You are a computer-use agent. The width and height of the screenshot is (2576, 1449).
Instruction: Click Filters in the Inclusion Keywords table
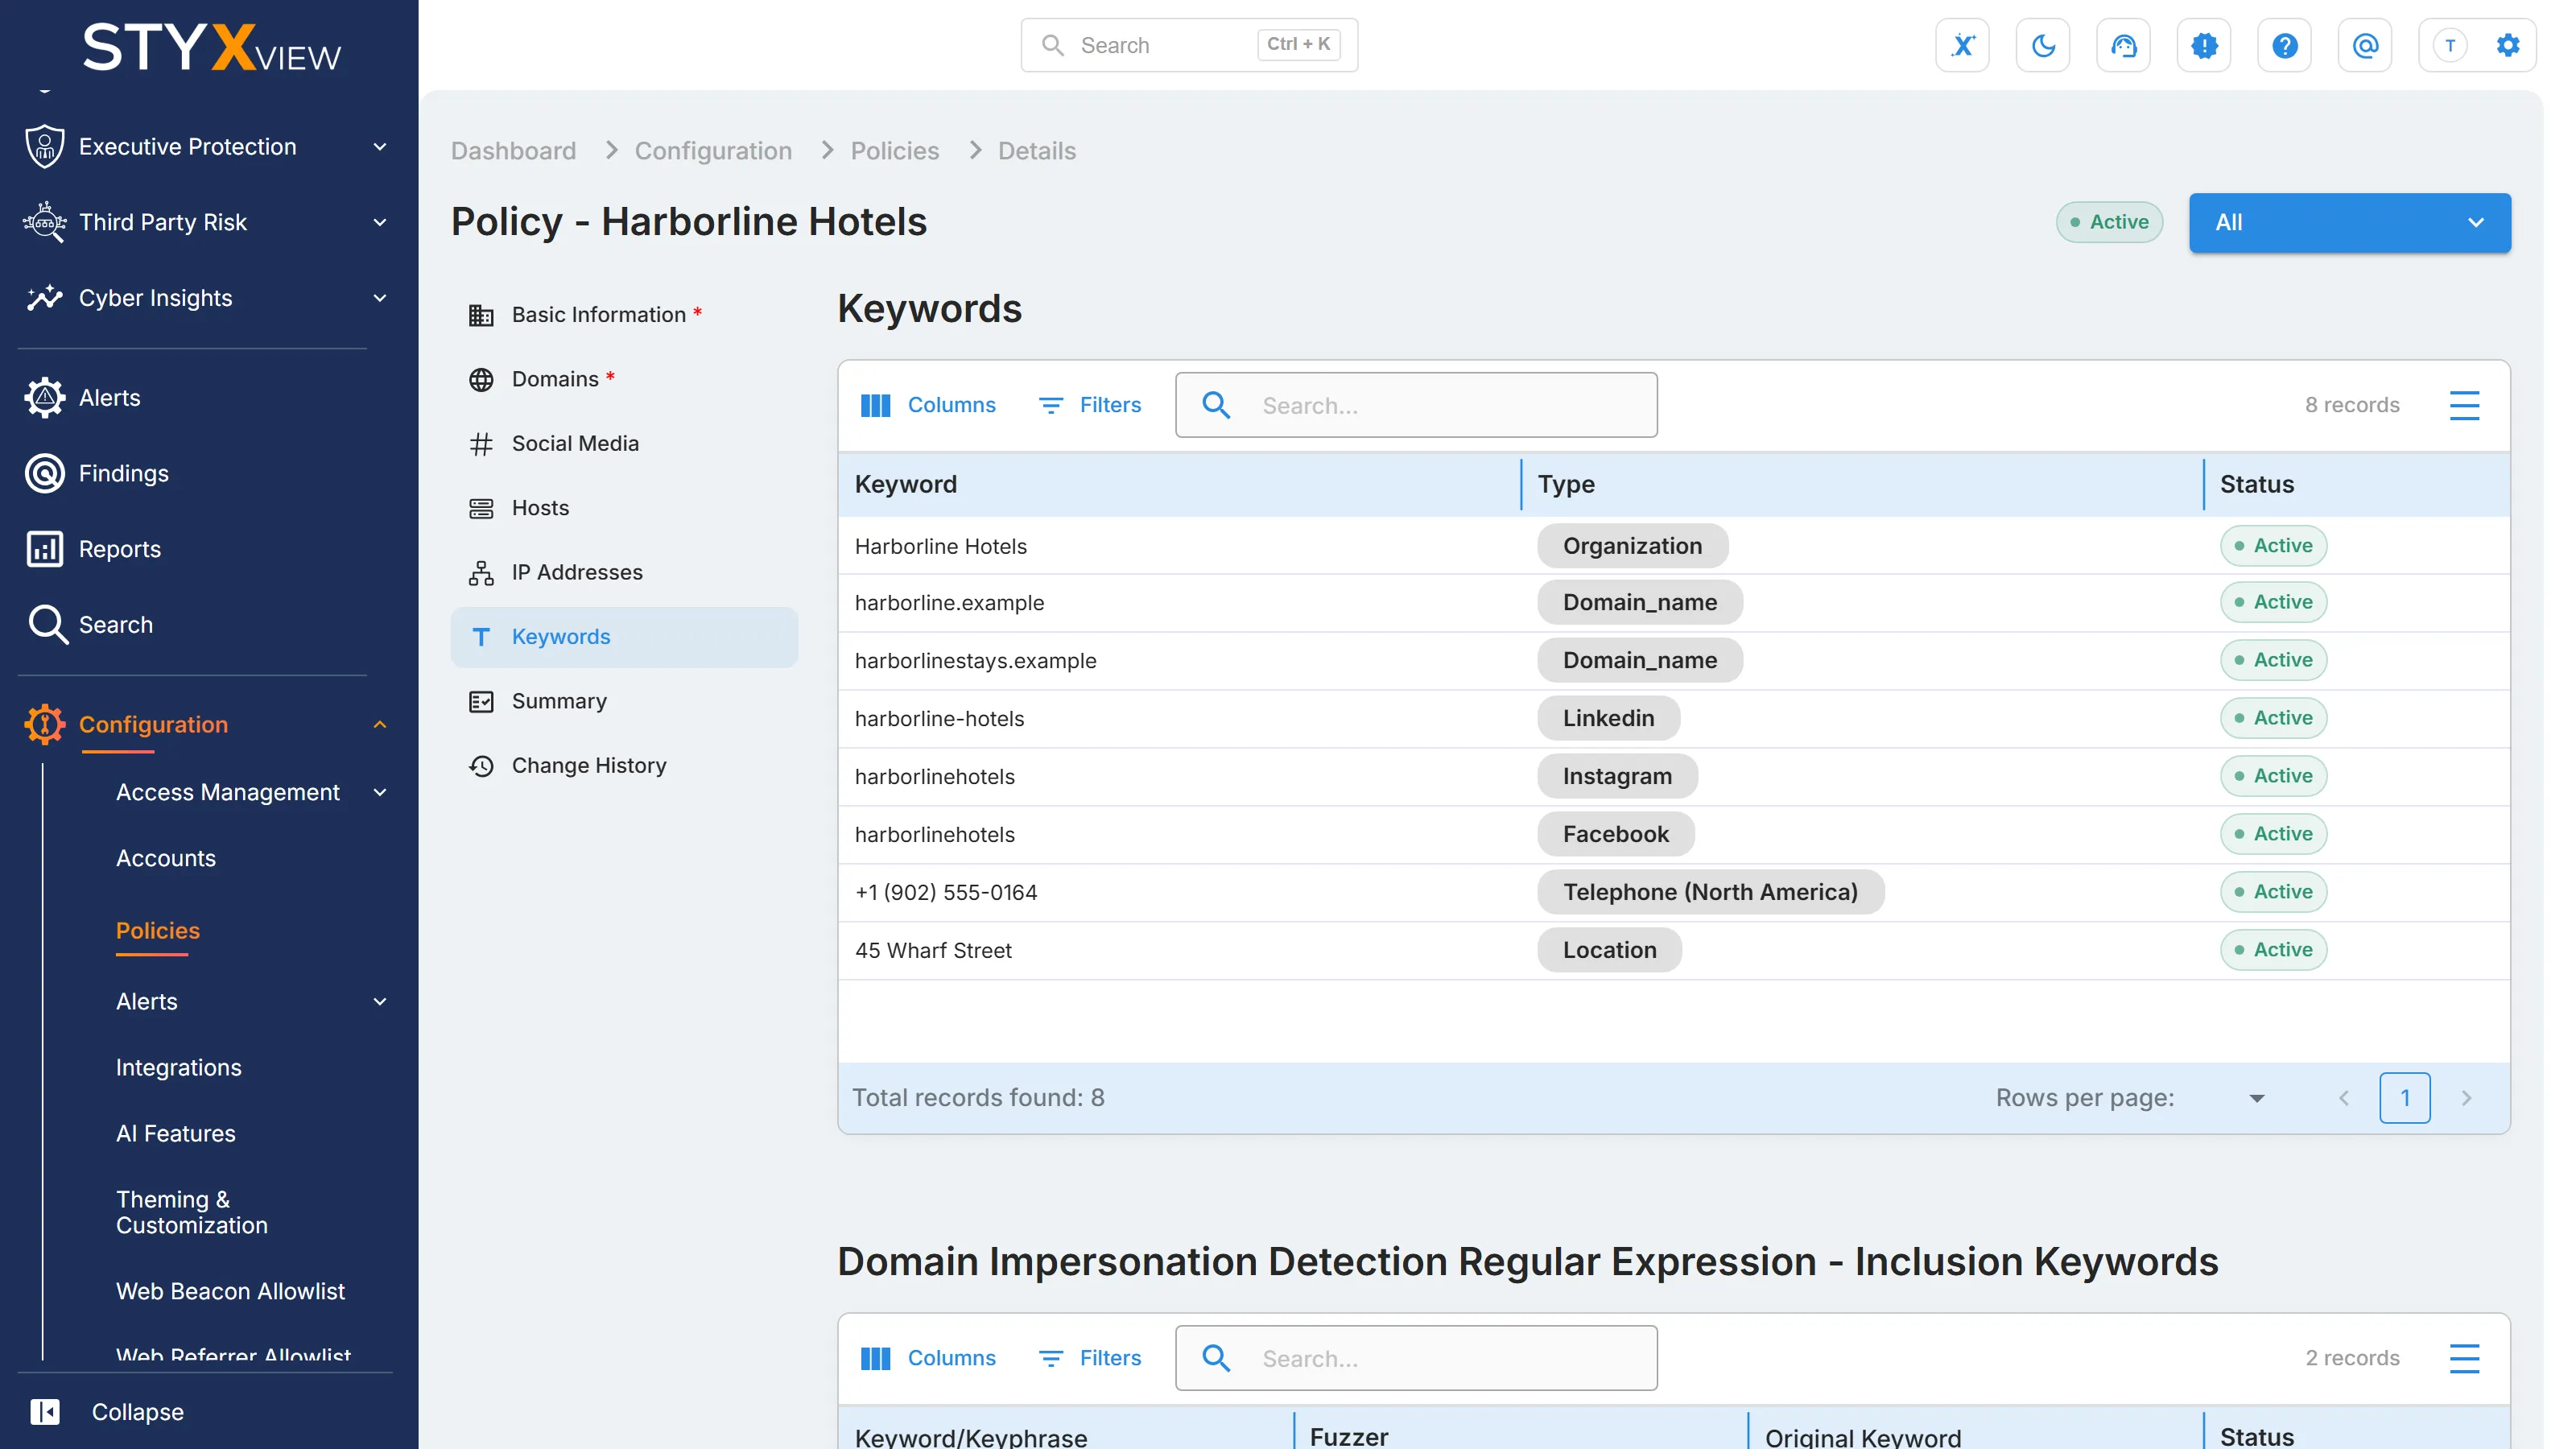[x=1090, y=1358]
